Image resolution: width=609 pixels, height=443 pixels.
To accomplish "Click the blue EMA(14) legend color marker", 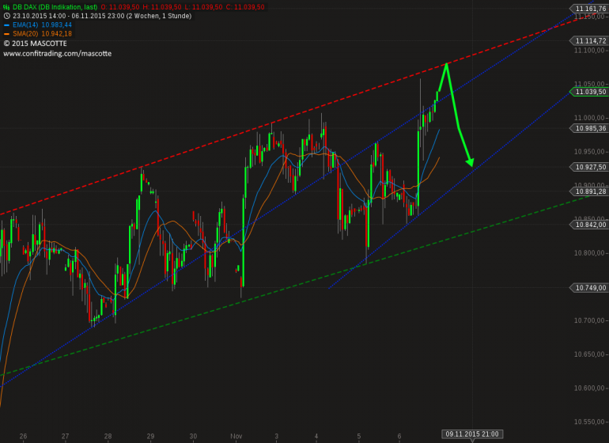I will point(6,25).
